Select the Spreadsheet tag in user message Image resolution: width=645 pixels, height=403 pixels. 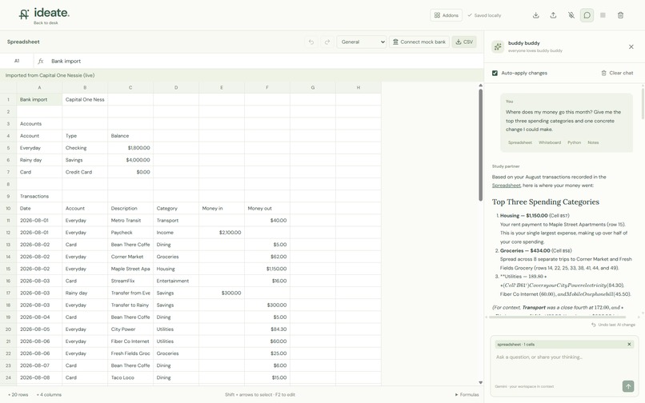[x=520, y=142]
